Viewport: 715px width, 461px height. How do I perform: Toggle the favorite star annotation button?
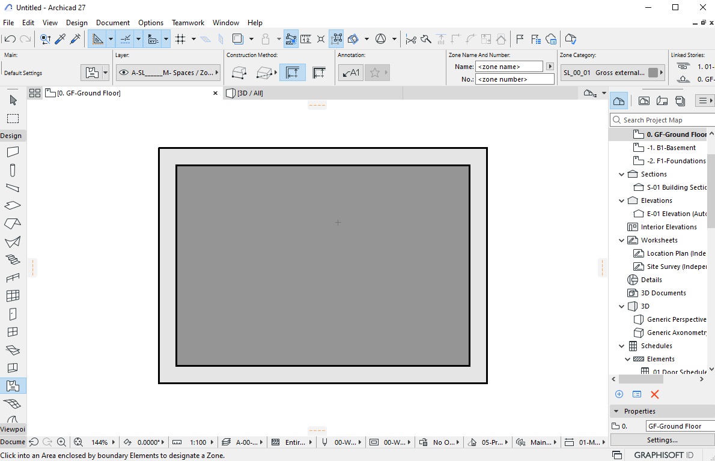[x=375, y=73]
